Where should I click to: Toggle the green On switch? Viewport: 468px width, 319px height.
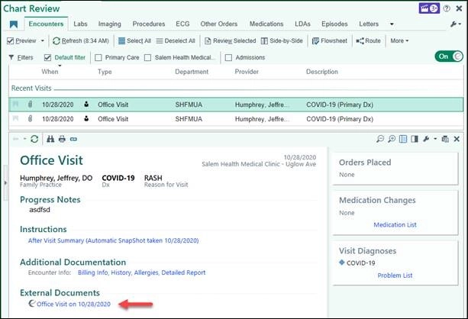point(448,56)
